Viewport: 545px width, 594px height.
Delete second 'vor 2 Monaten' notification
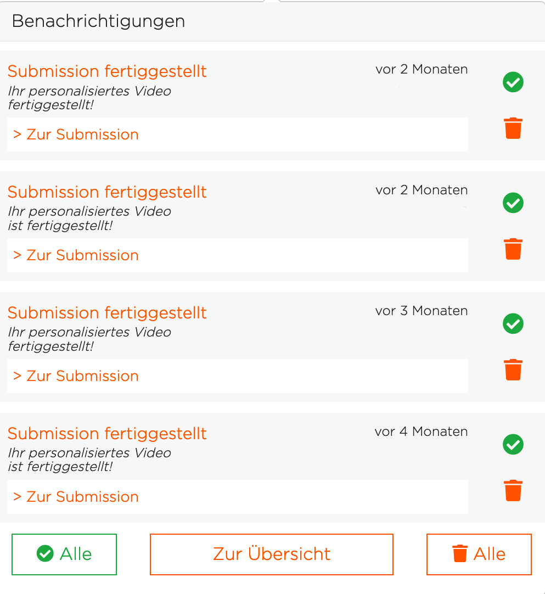click(x=513, y=249)
